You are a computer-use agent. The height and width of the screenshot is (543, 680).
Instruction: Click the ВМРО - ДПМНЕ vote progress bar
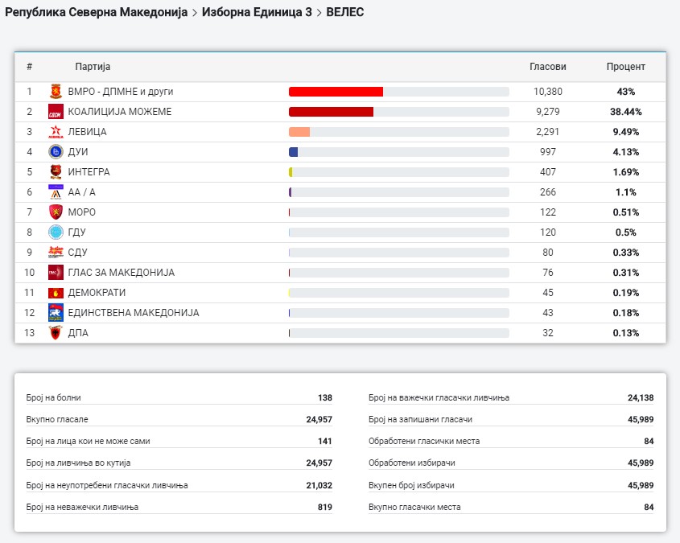[x=398, y=92]
